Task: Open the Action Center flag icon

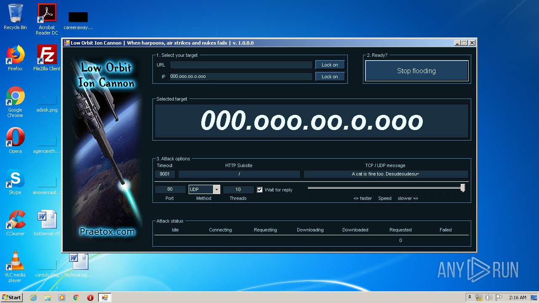Action: pos(499,298)
